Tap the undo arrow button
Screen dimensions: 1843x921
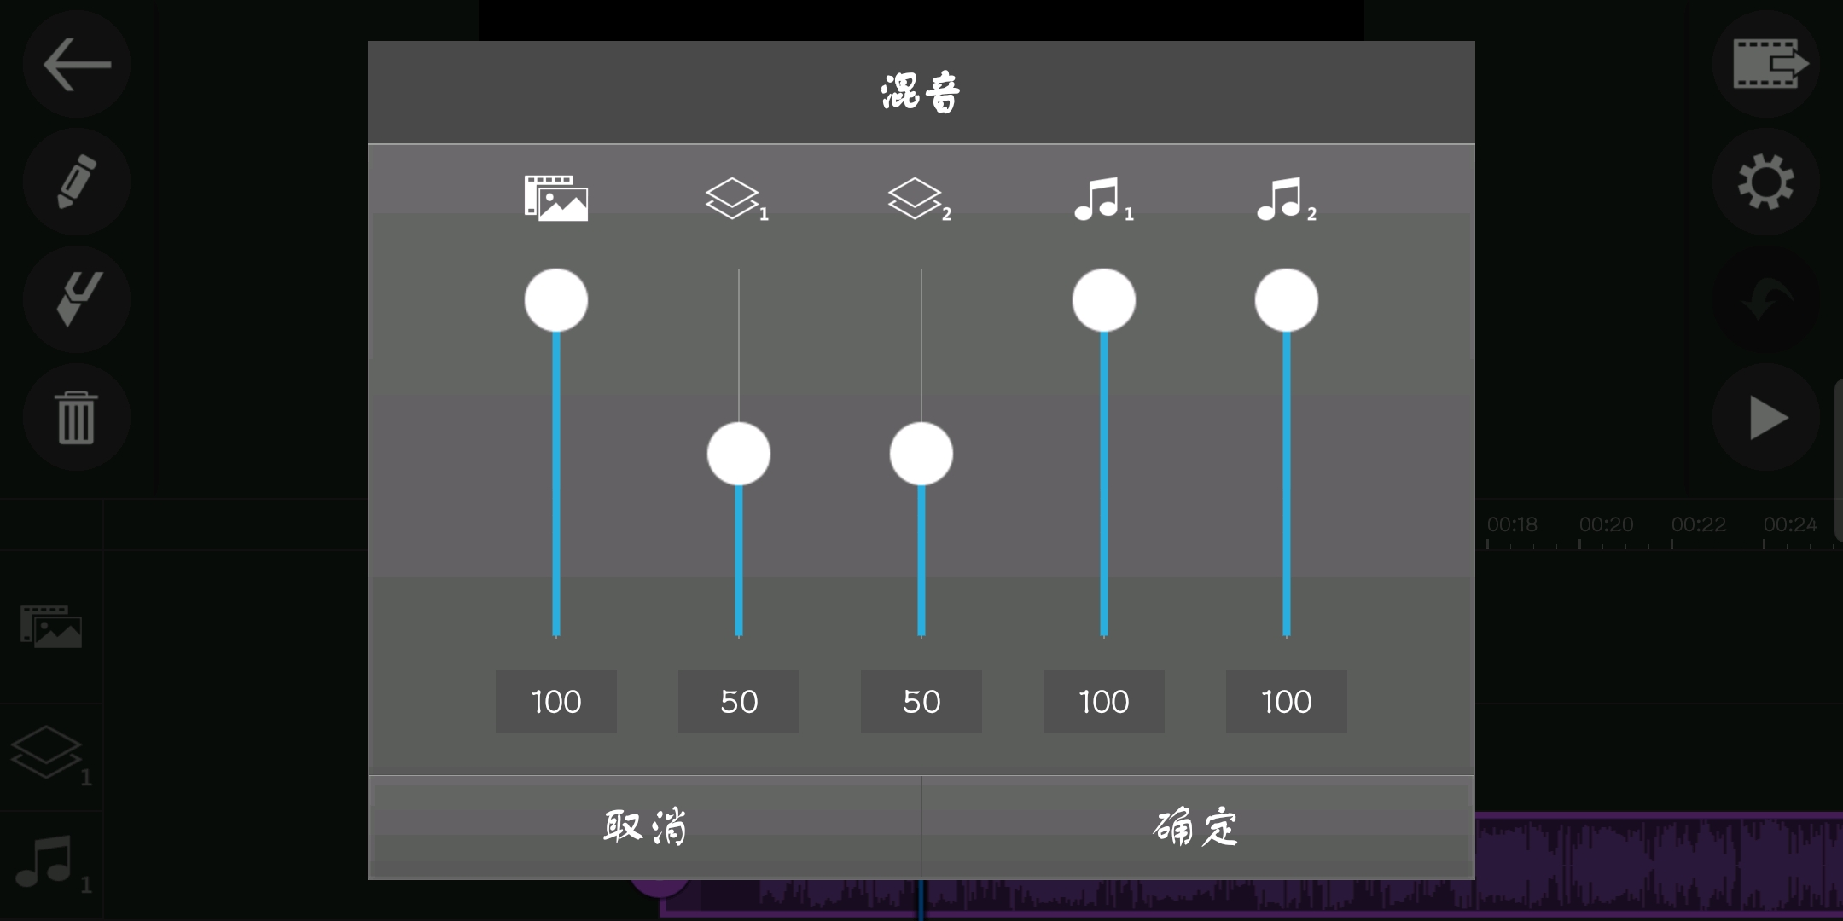click(1766, 299)
